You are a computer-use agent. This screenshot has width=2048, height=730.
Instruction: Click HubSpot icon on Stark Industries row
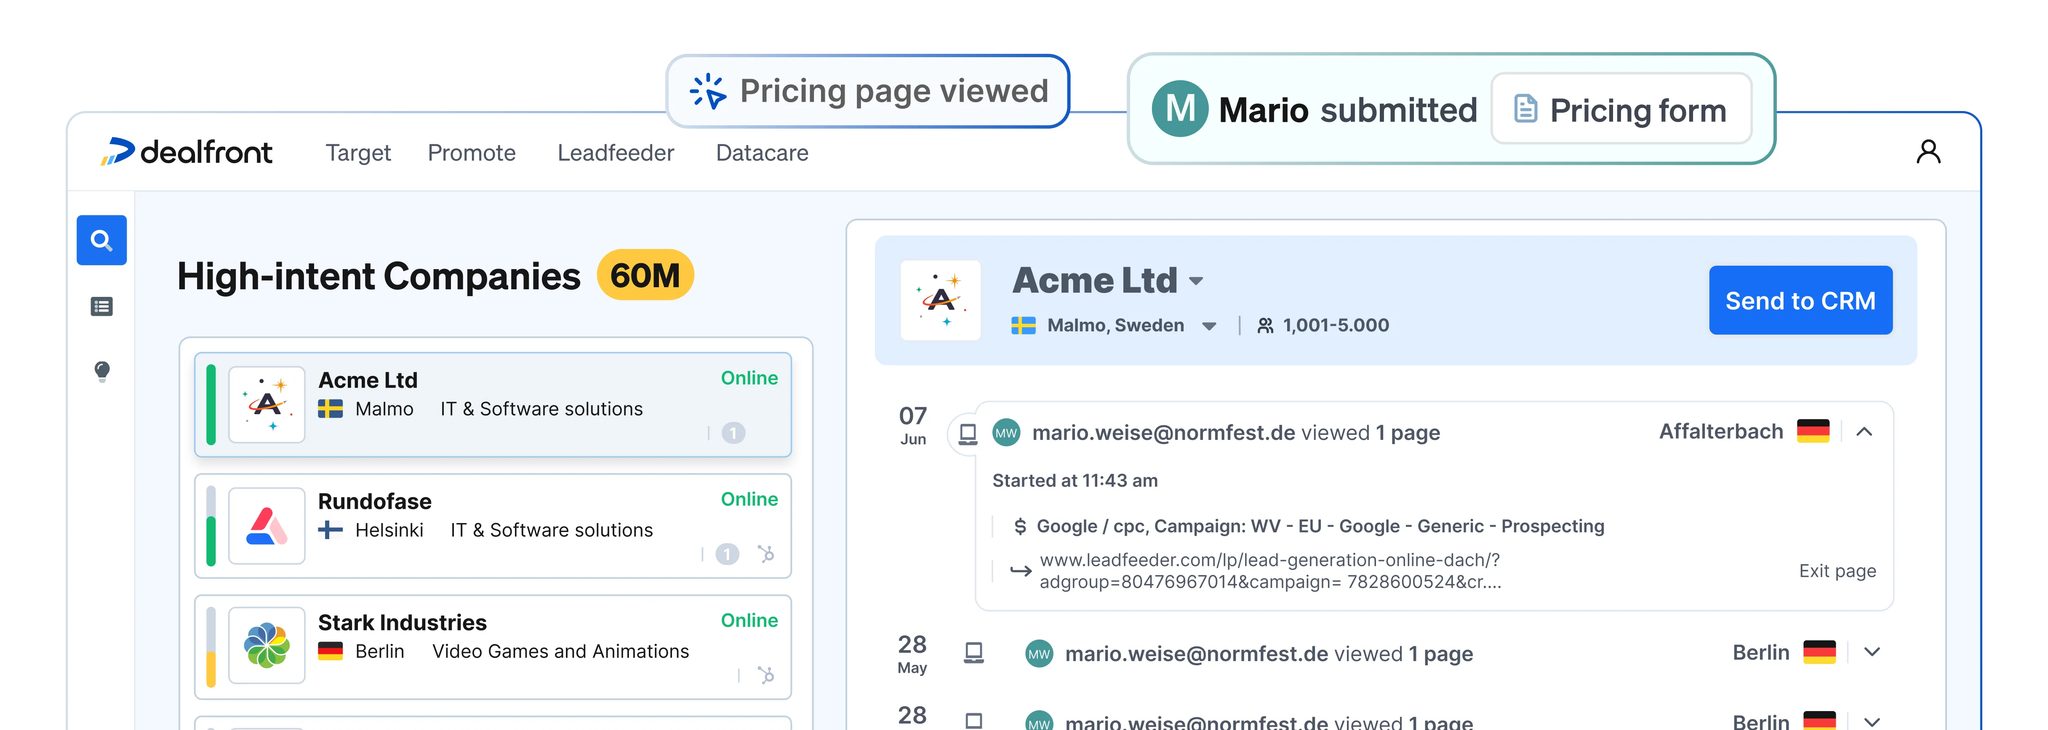765,675
